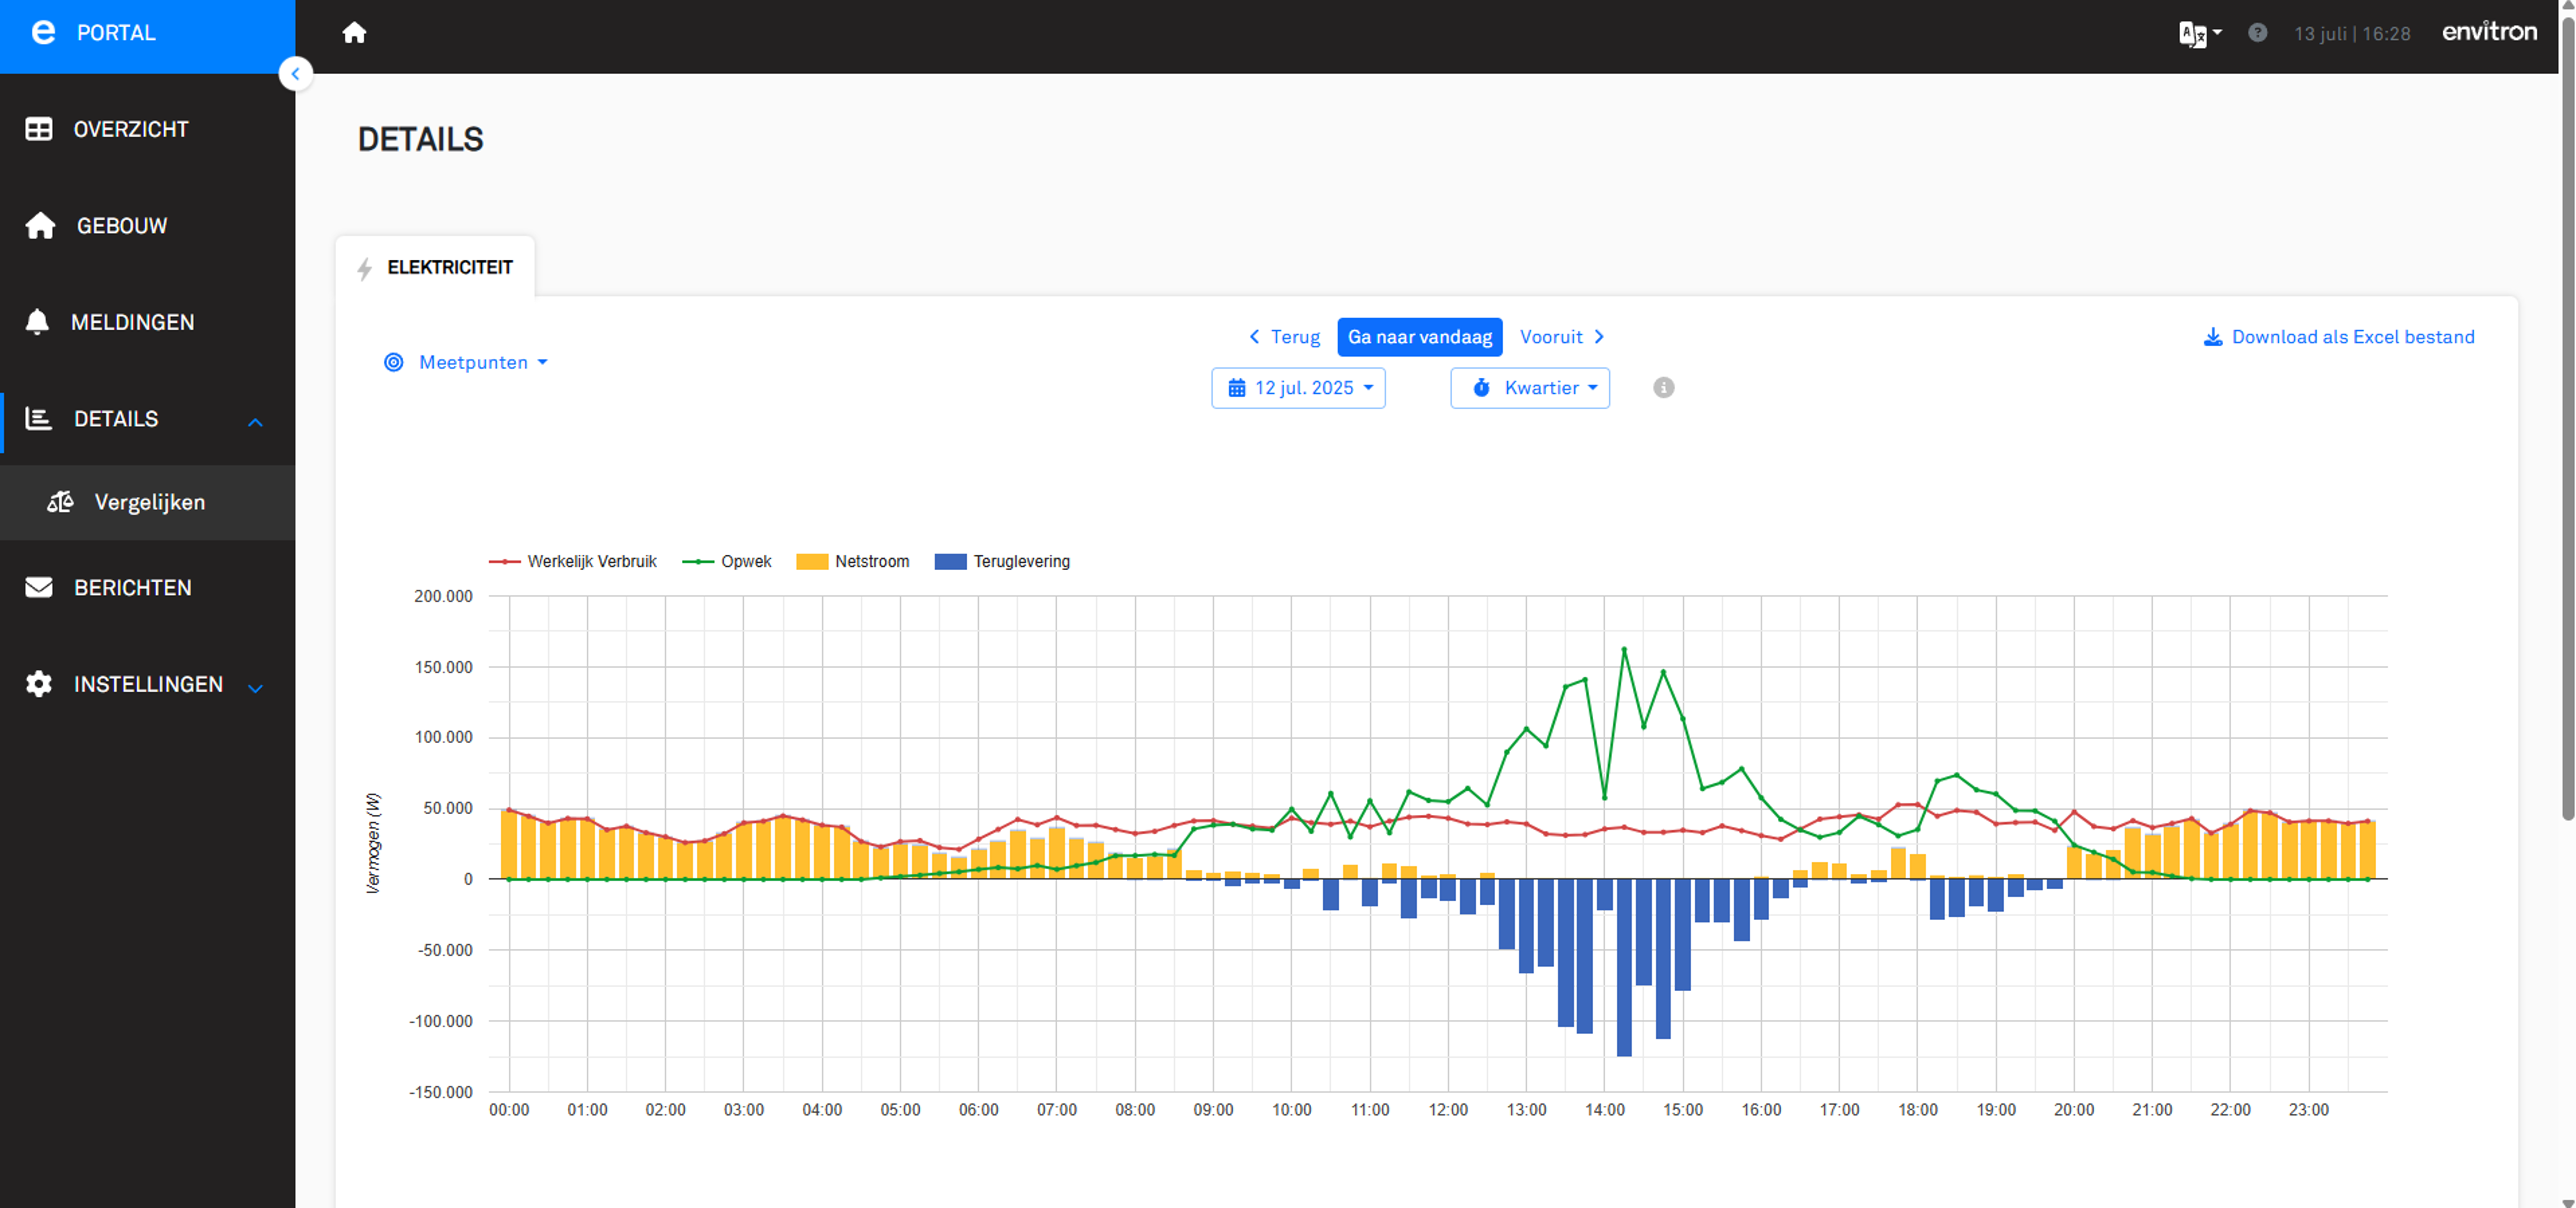Toggle Netstroom legend series

(x=853, y=562)
